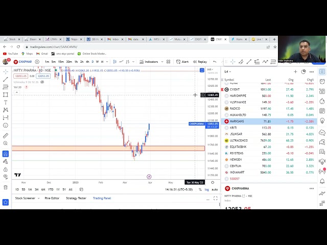Create an Alert

click(x=182, y=62)
